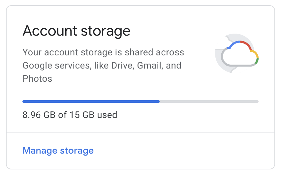Image resolution: width=281 pixels, height=176 pixels.
Task: Click the blue filled portion of storage bar
Action: click(x=91, y=102)
